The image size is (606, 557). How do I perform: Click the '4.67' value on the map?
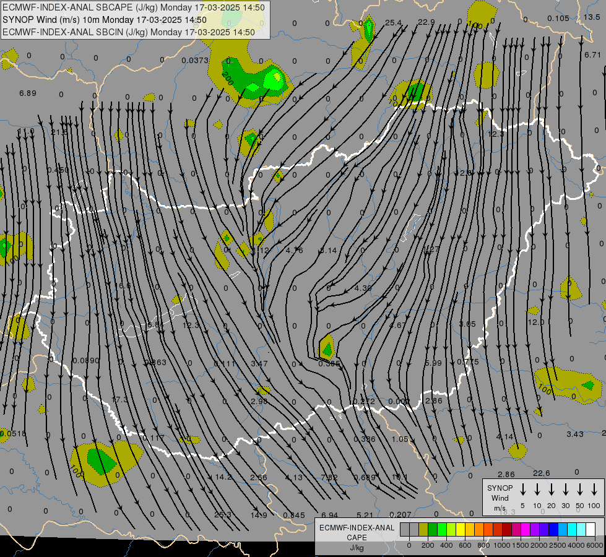pyautogui.click(x=397, y=325)
